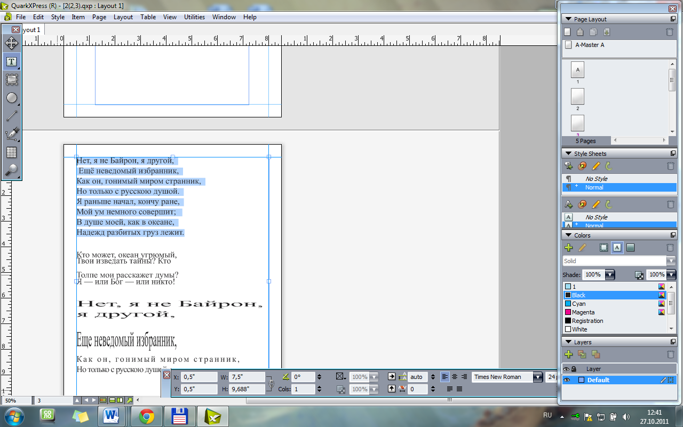Select the Default layer row
Viewport: 683px width, 427px height.
click(x=619, y=380)
